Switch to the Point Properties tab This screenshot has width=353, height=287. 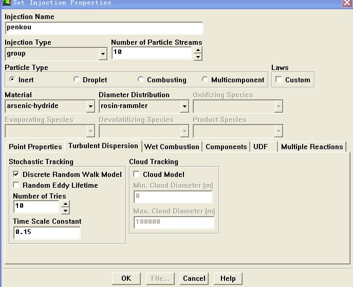[35, 147]
